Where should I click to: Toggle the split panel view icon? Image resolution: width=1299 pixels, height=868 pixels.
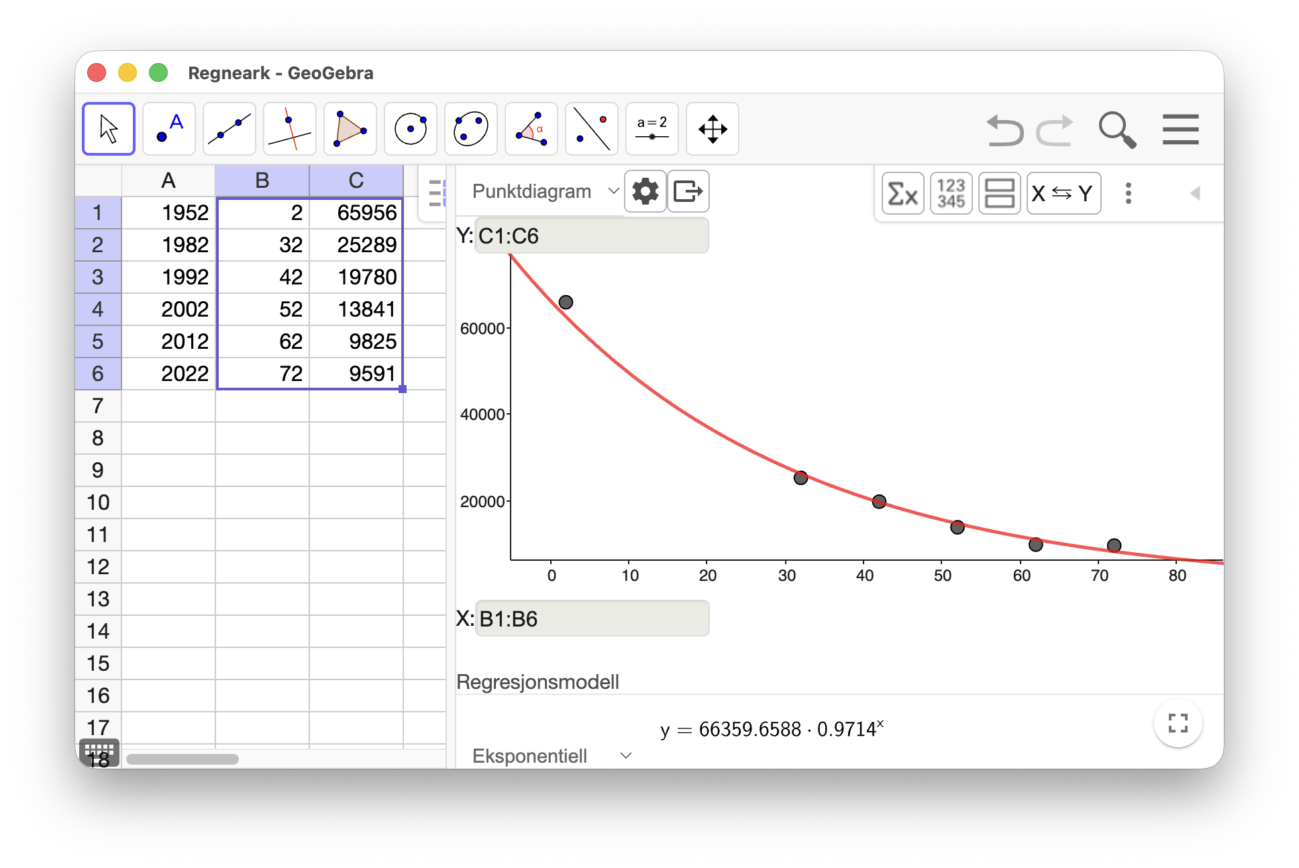click(999, 193)
